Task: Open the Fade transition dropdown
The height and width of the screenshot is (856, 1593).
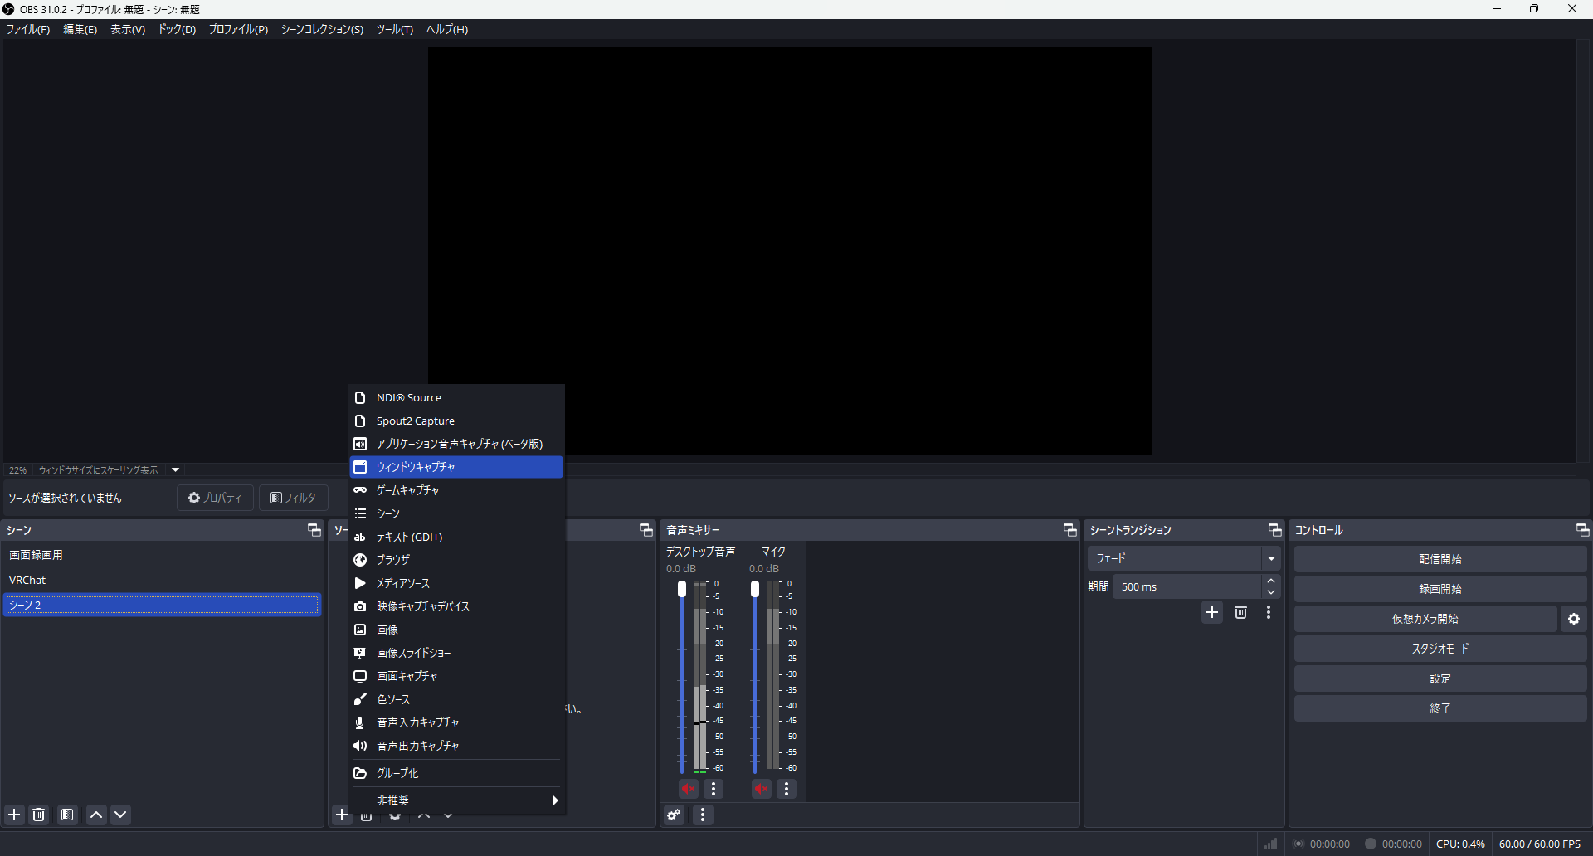Action: pos(1271,557)
